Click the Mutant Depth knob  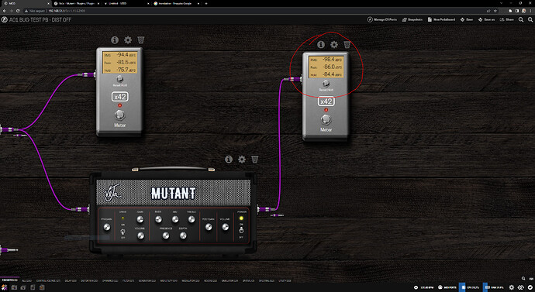click(x=183, y=235)
